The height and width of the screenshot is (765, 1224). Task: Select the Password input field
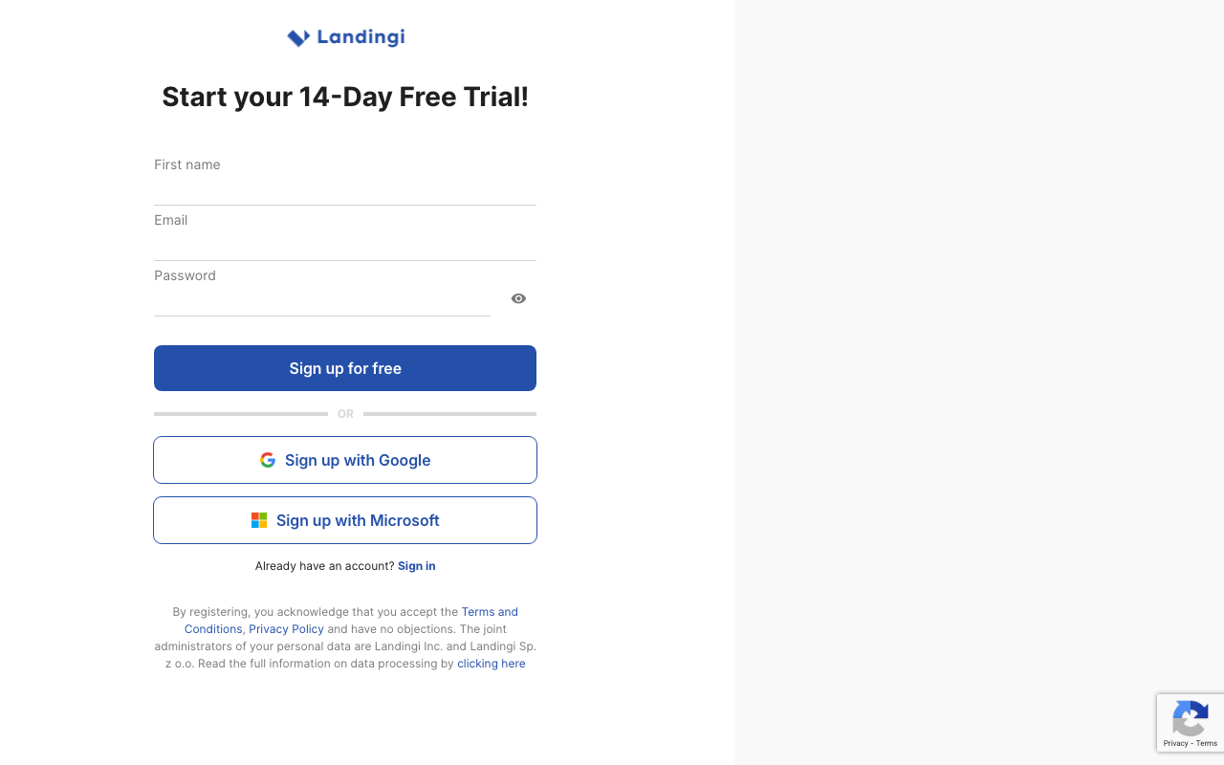[x=321, y=300]
